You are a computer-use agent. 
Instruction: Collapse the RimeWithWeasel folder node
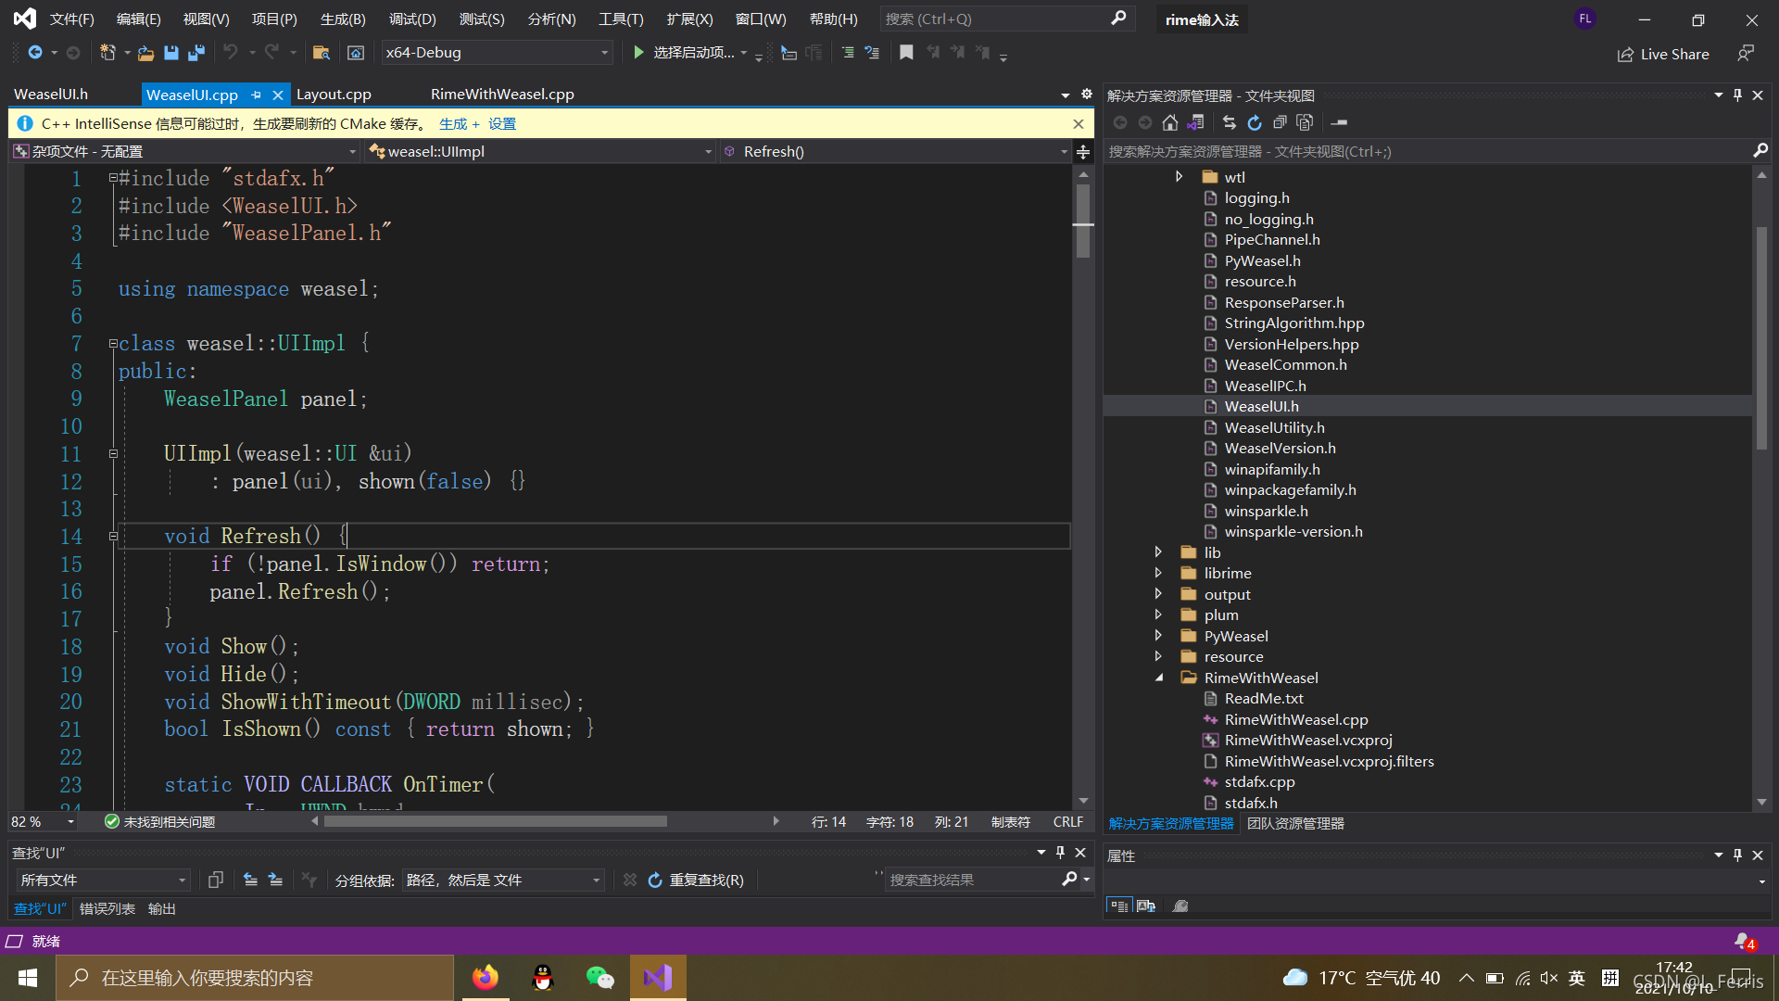tap(1158, 678)
